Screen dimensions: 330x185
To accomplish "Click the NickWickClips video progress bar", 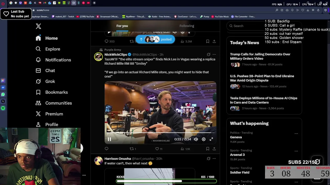I will pos(160,133).
